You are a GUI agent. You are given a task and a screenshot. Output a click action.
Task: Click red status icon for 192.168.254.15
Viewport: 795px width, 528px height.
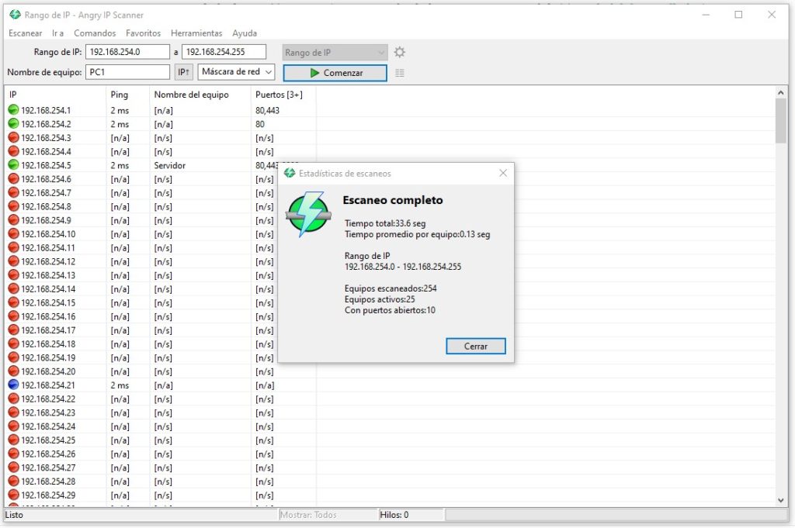[x=13, y=302]
